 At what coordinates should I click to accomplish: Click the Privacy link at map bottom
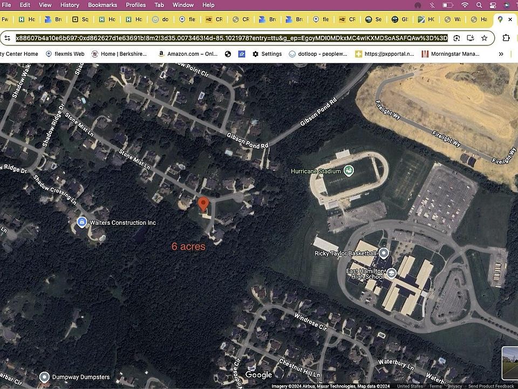click(455, 386)
